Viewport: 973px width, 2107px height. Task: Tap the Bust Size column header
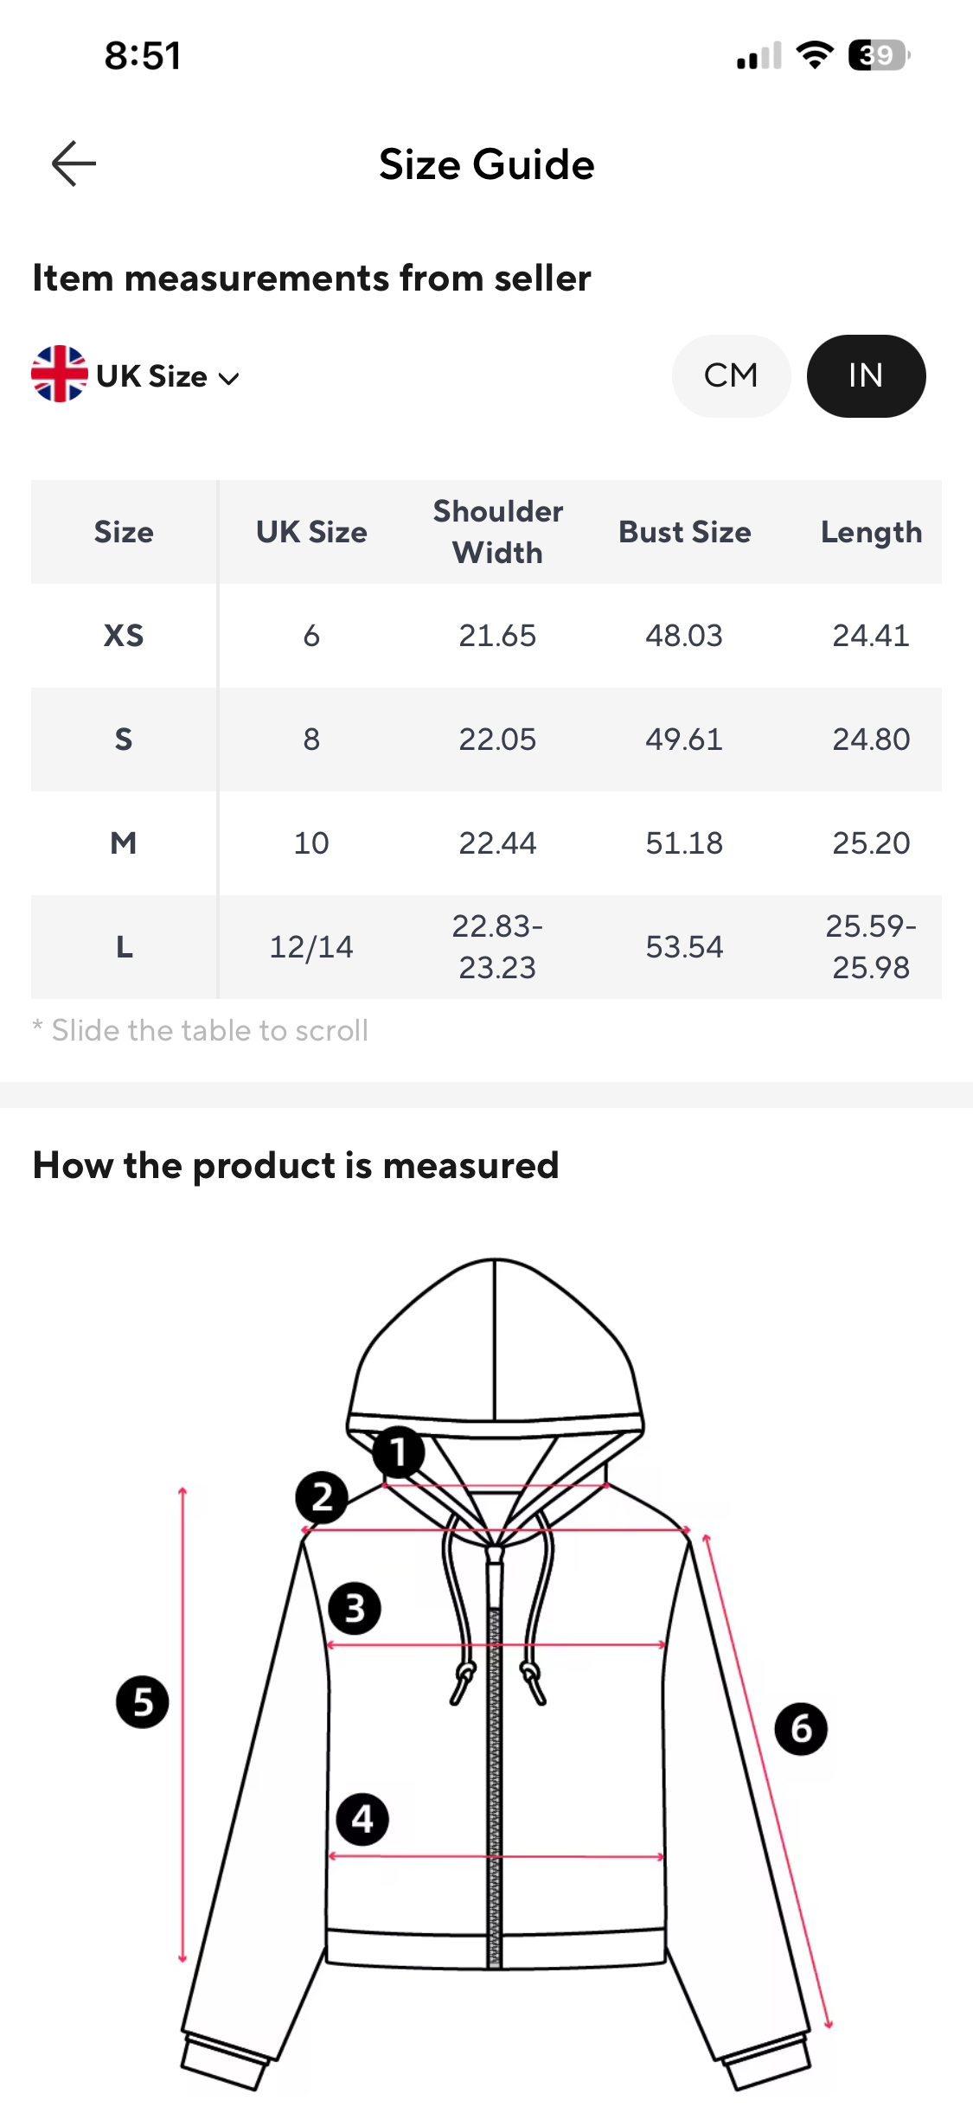[x=685, y=532]
